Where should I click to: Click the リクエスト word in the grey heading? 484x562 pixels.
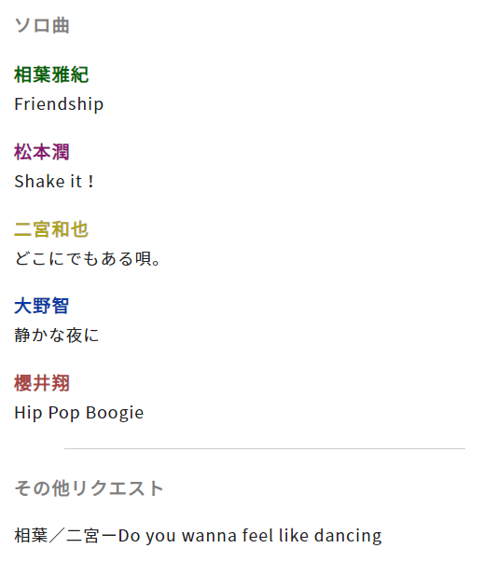[118, 488]
